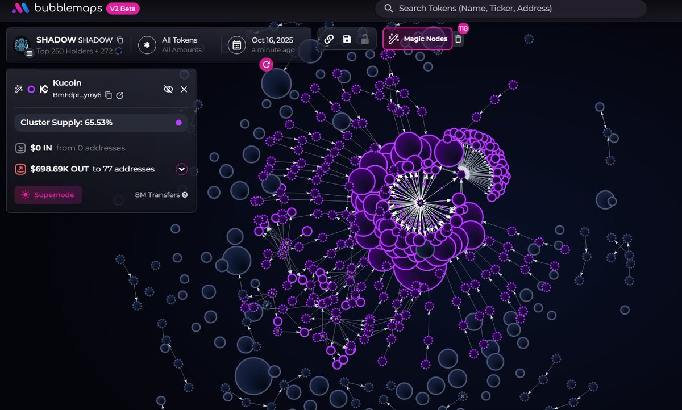
Task: Hide the Kucoin node with eye icon
Action: point(168,89)
